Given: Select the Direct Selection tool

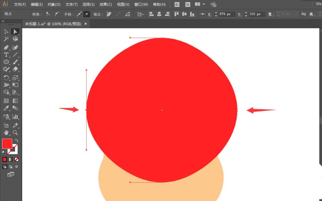Looking at the screenshot, I should [15, 32].
